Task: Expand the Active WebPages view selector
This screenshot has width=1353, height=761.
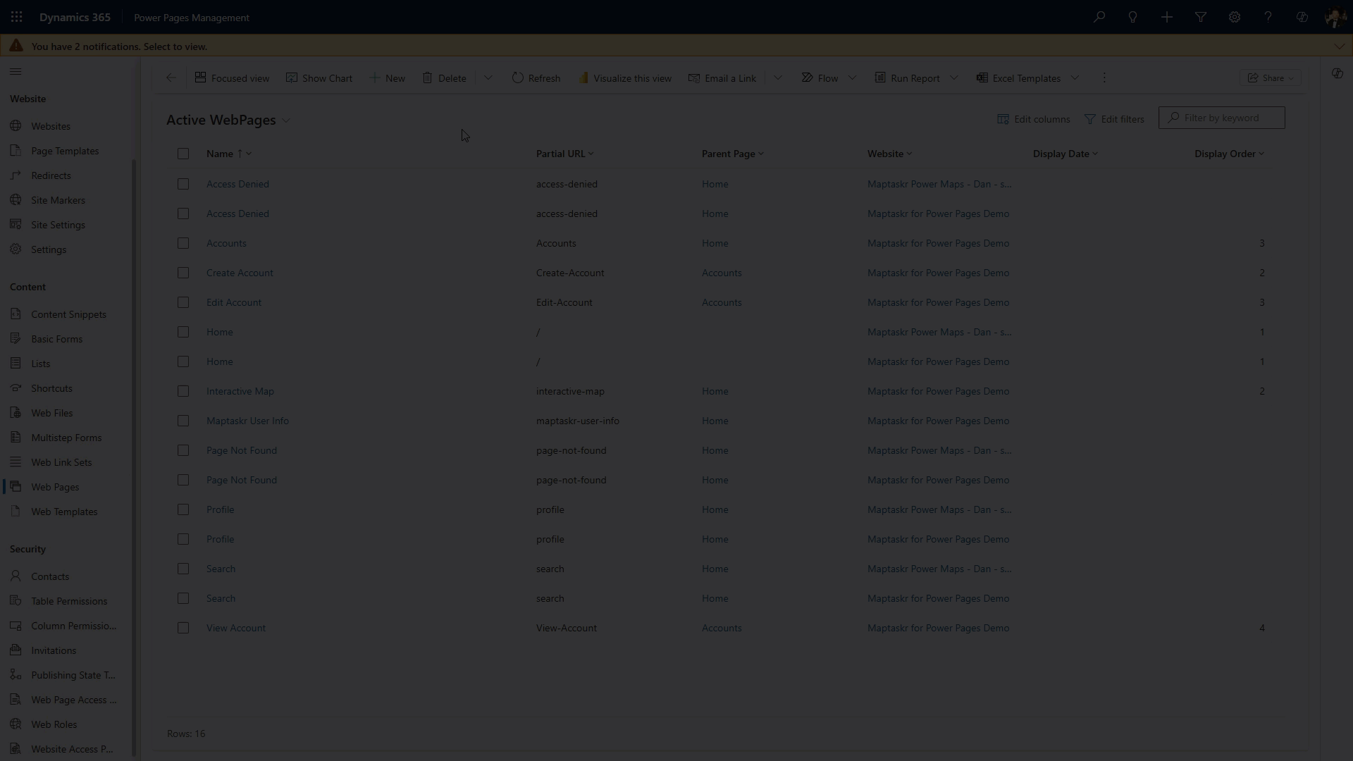Action: [287, 120]
